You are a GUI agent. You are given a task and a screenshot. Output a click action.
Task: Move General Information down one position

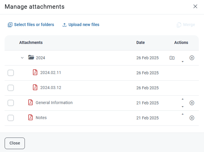(x=182, y=107)
